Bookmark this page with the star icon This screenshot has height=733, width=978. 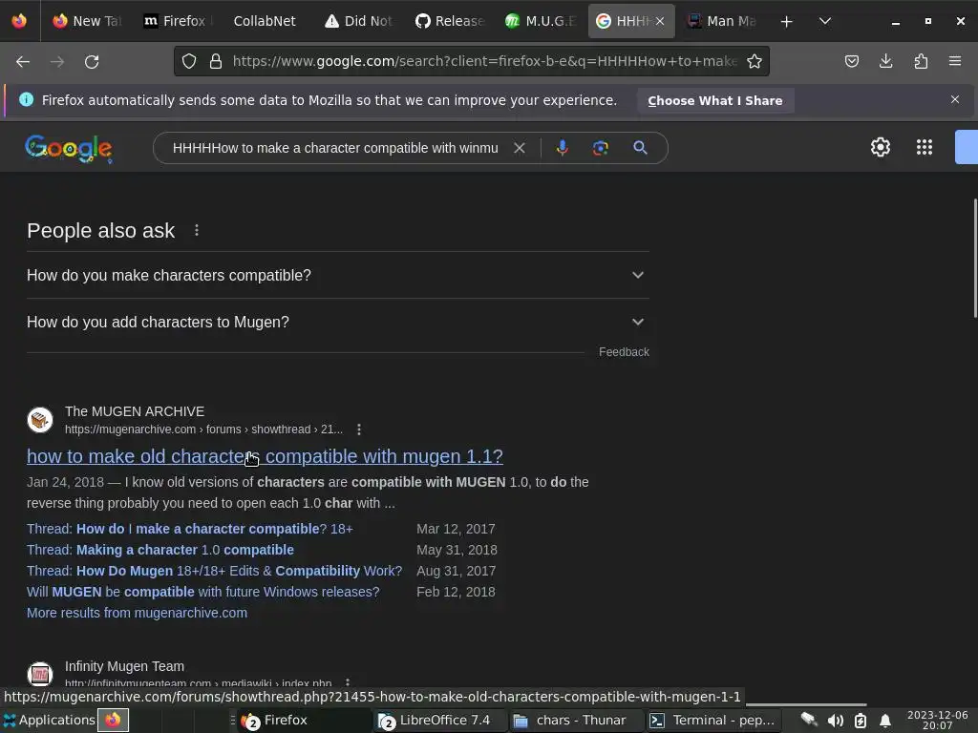(755, 61)
